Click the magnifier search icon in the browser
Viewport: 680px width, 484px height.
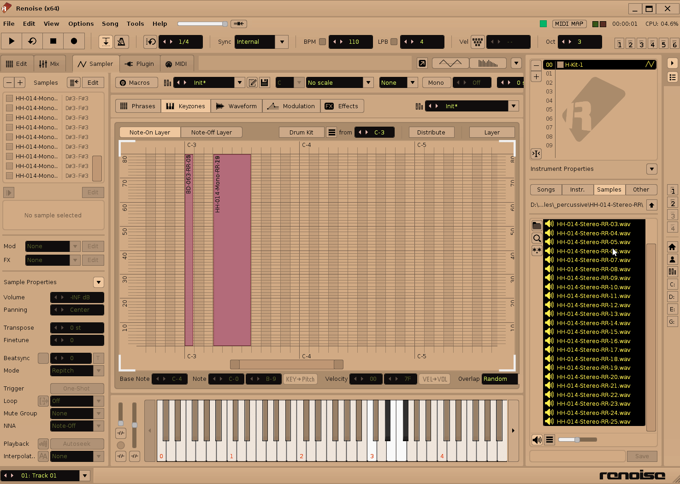coord(537,238)
